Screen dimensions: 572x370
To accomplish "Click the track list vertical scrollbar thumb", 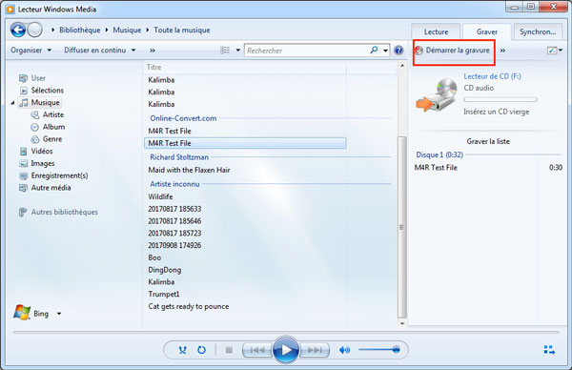I will (x=401, y=227).
